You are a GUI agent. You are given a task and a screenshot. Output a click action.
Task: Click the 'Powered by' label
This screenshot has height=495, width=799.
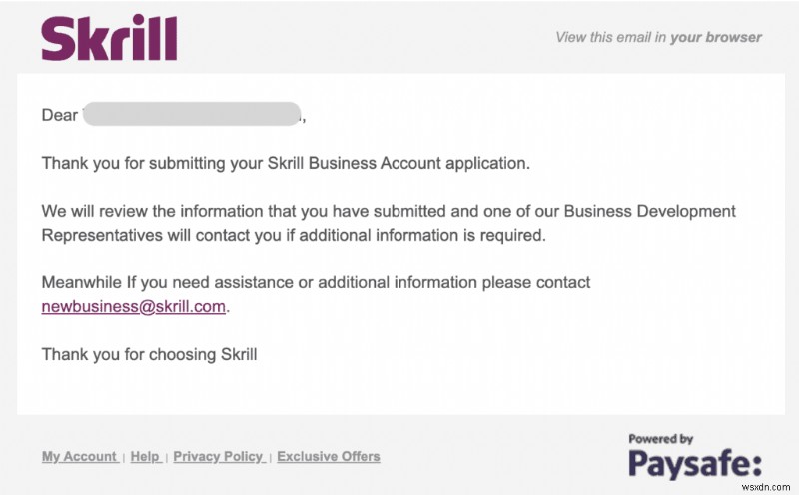(x=660, y=438)
